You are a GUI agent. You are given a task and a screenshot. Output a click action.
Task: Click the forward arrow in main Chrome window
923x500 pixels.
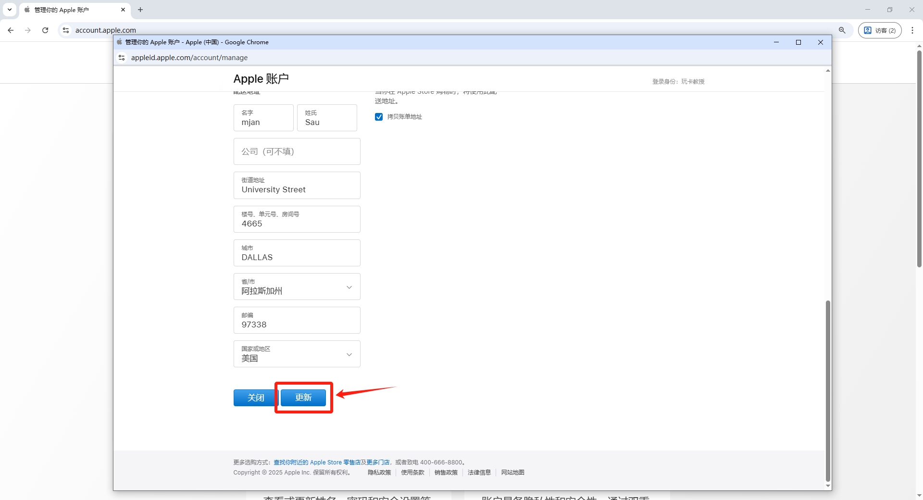pyautogui.click(x=28, y=30)
